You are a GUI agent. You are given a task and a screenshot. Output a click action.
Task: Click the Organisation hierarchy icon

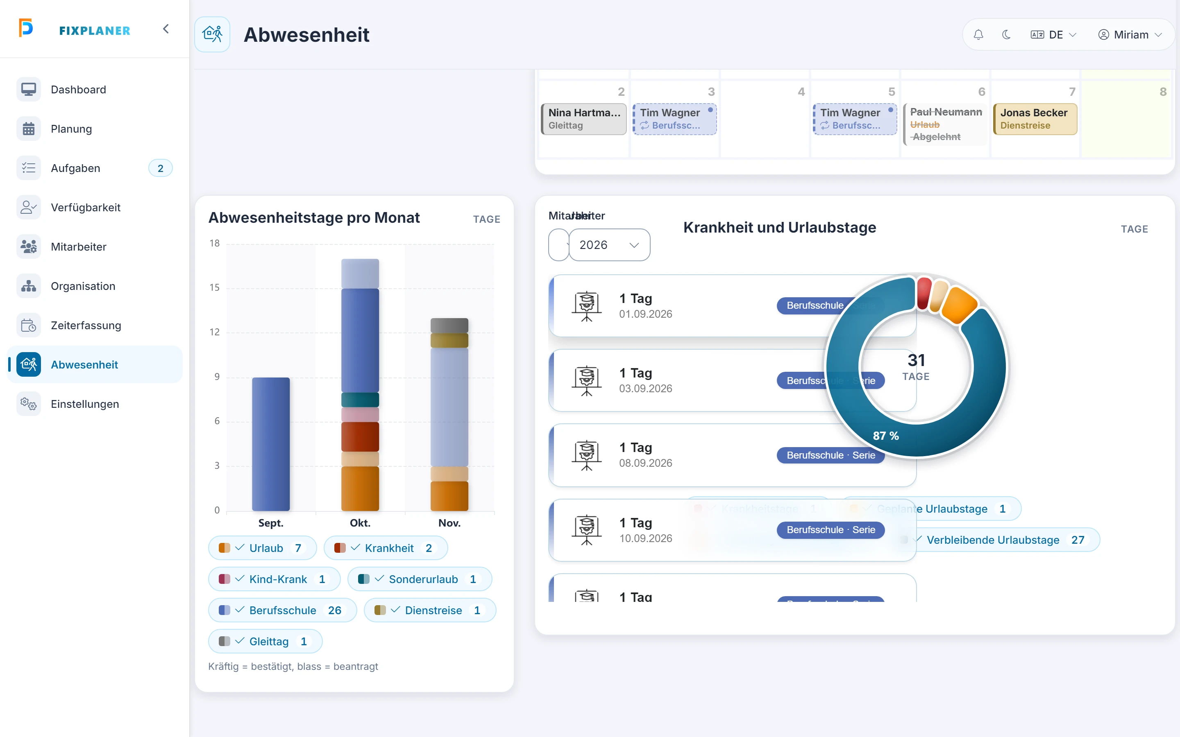pyautogui.click(x=28, y=286)
